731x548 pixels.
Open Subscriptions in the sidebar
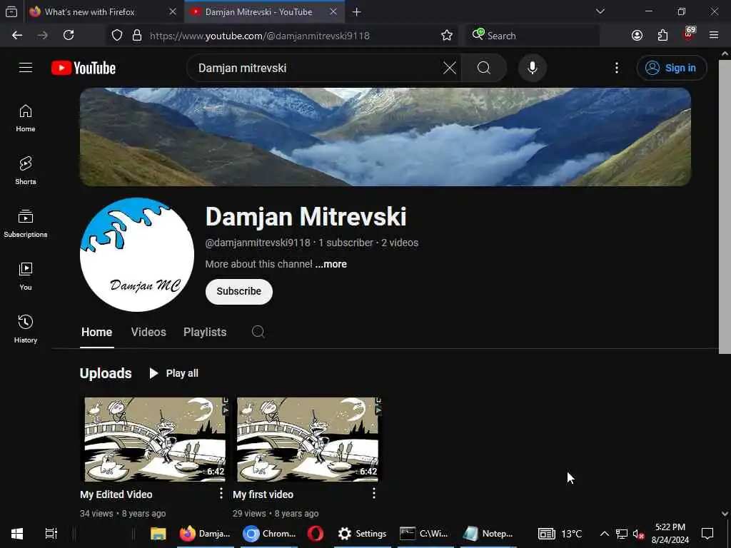coord(26,223)
